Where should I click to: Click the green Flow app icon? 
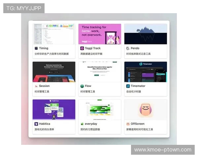click(82, 86)
